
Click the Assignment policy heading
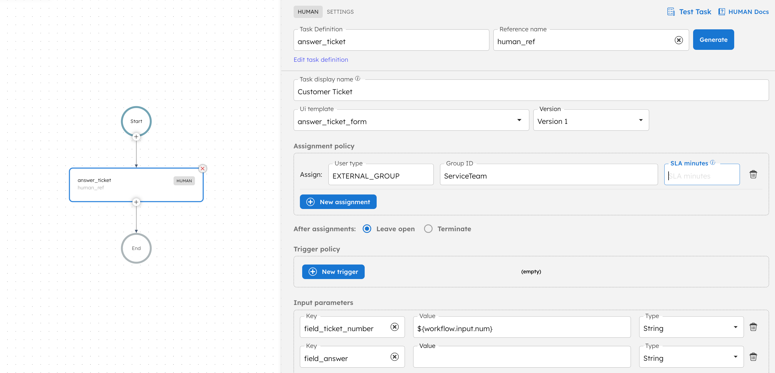pyautogui.click(x=324, y=146)
